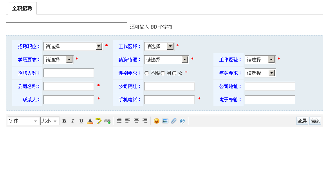Attach a file with the paperclip icon
This screenshot has height=180, width=327.
pos(174,121)
